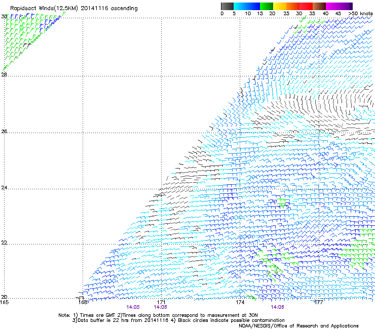375x329 pixels.
Task: Select the yellow 20-25 knots legend swatch
Action: click(280, 6)
